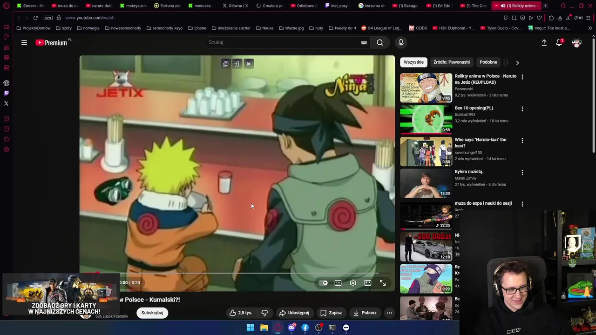Add page to favorites heart icon
The width and height of the screenshot is (596, 335).
(539, 18)
